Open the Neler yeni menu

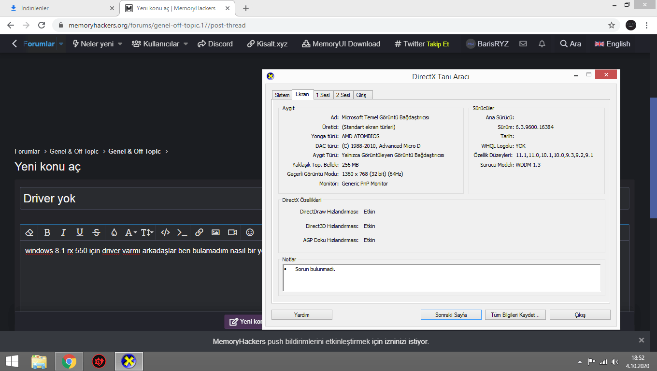[93, 44]
